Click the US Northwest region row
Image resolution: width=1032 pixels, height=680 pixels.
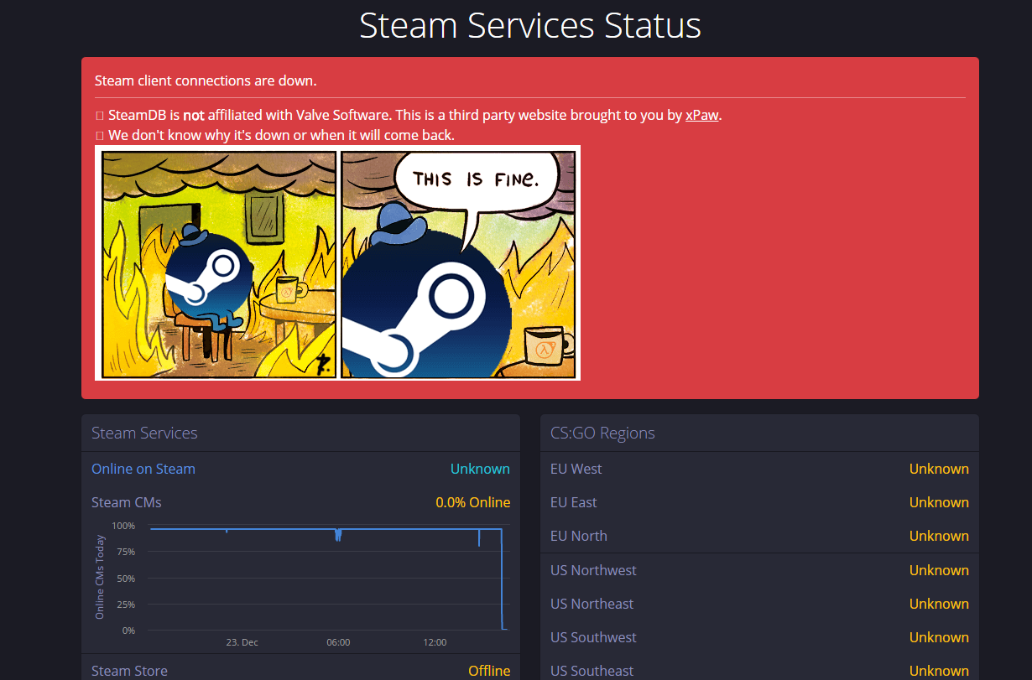point(759,570)
